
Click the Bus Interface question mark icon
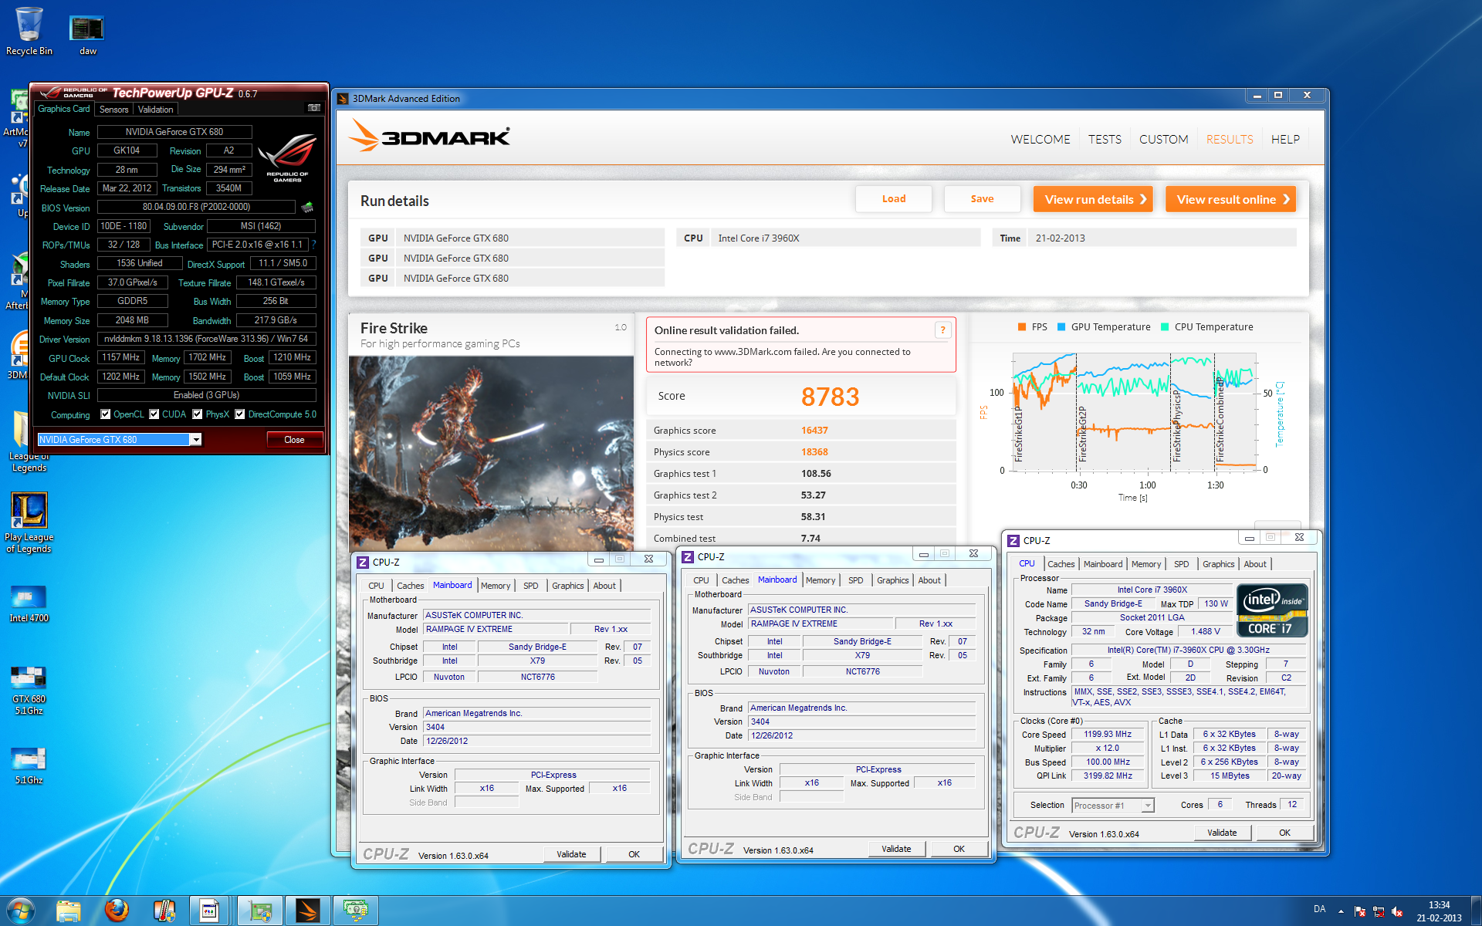(x=314, y=245)
